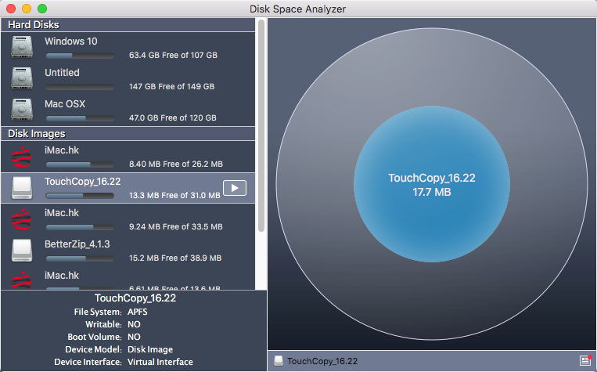Click BetterZip_4.1.3 usage bar

click(80, 258)
